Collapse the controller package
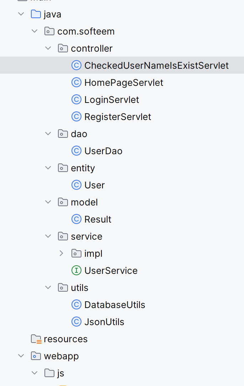Image resolution: width=244 pixels, height=386 pixels. click(x=48, y=48)
